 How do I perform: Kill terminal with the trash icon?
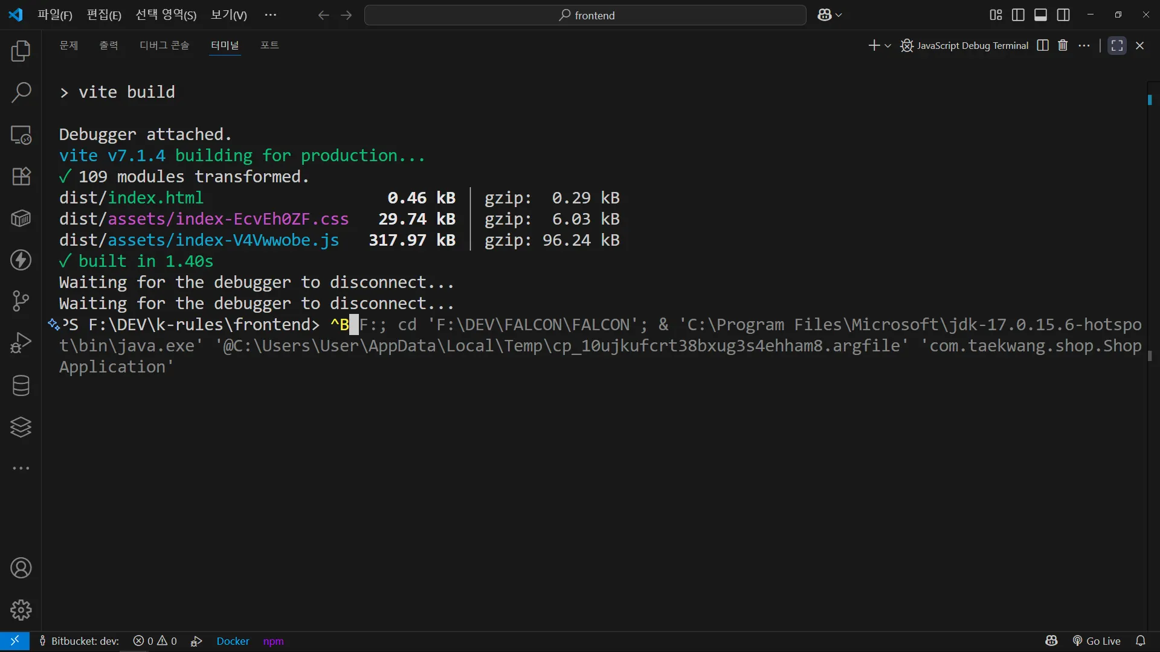click(1063, 45)
